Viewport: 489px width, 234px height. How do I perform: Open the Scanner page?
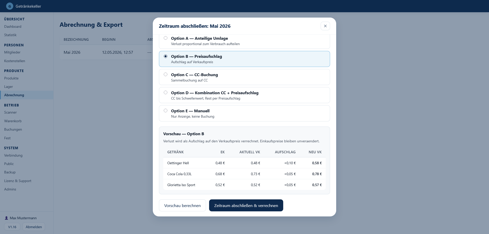[x=10, y=112]
